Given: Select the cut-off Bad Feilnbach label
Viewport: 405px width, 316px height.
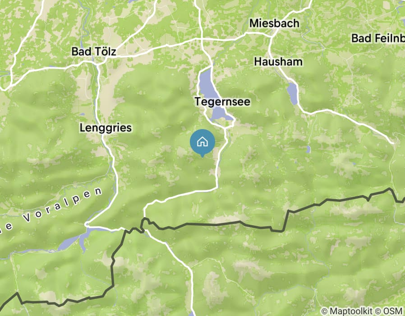Looking at the screenshot, I should pos(378,38).
